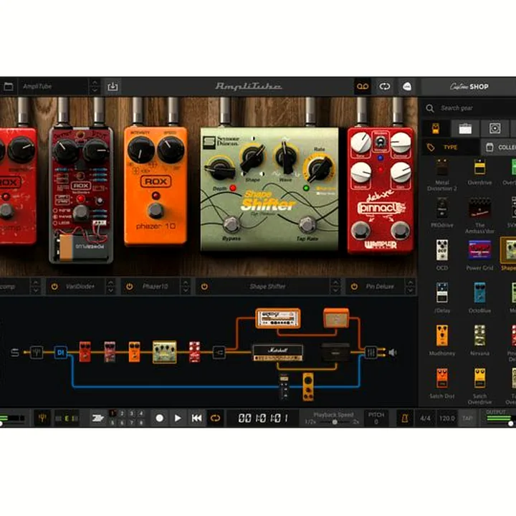Image resolution: width=516 pixels, height=516 pixels.
Task: Select the Satch Dist pedal
Action: click(x=442, y=383)
